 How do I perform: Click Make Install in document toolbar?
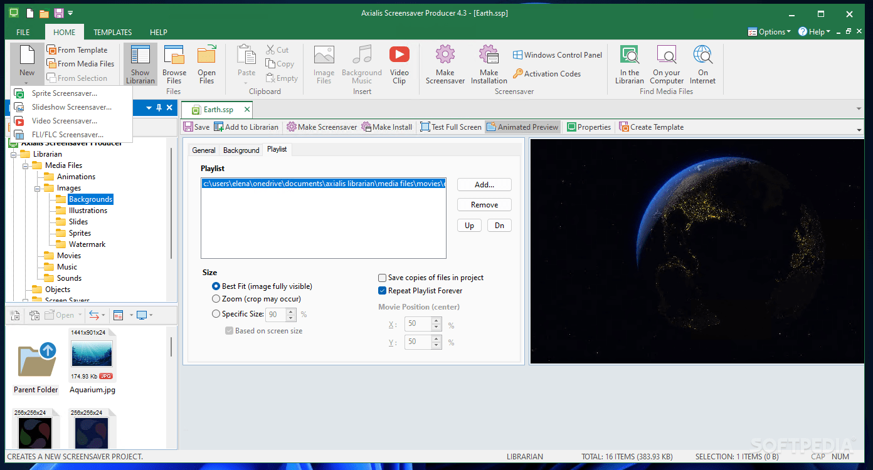coord(387,127)
